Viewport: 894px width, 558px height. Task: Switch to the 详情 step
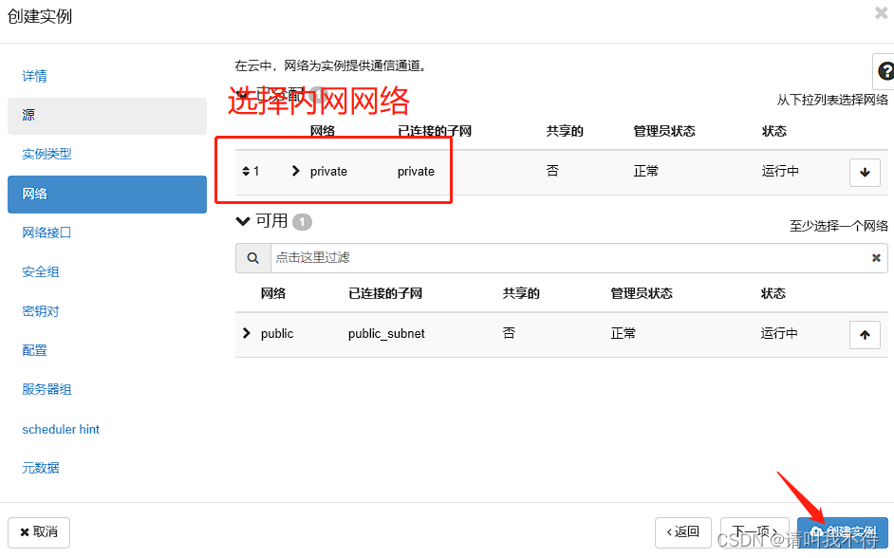tap(33, 76)
